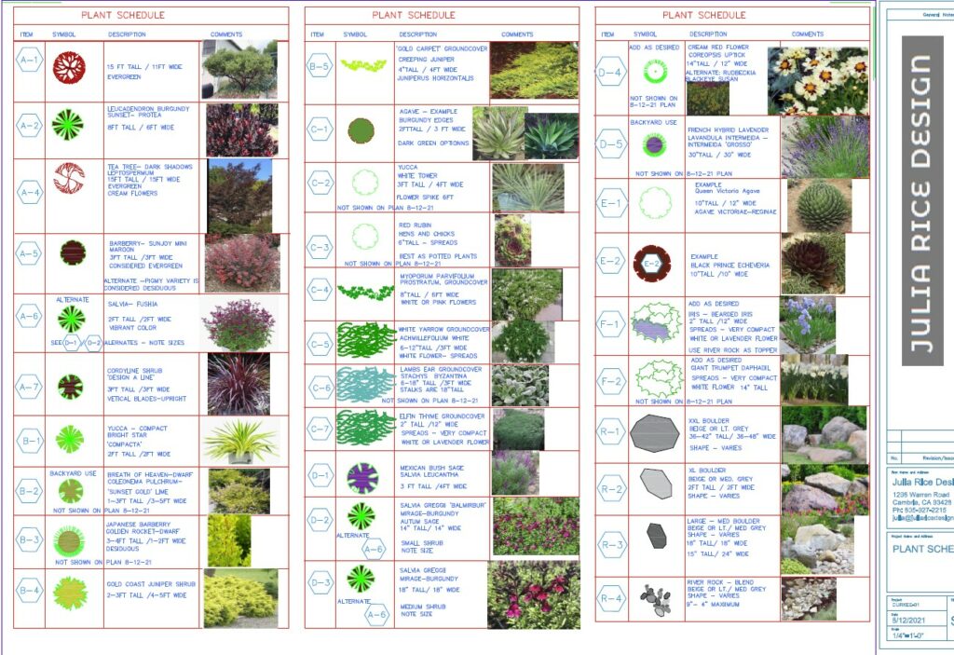954x655 pixels.
Task: View the Gold Carpet Creeping Juniper photo
Action: tap(534, 70)
